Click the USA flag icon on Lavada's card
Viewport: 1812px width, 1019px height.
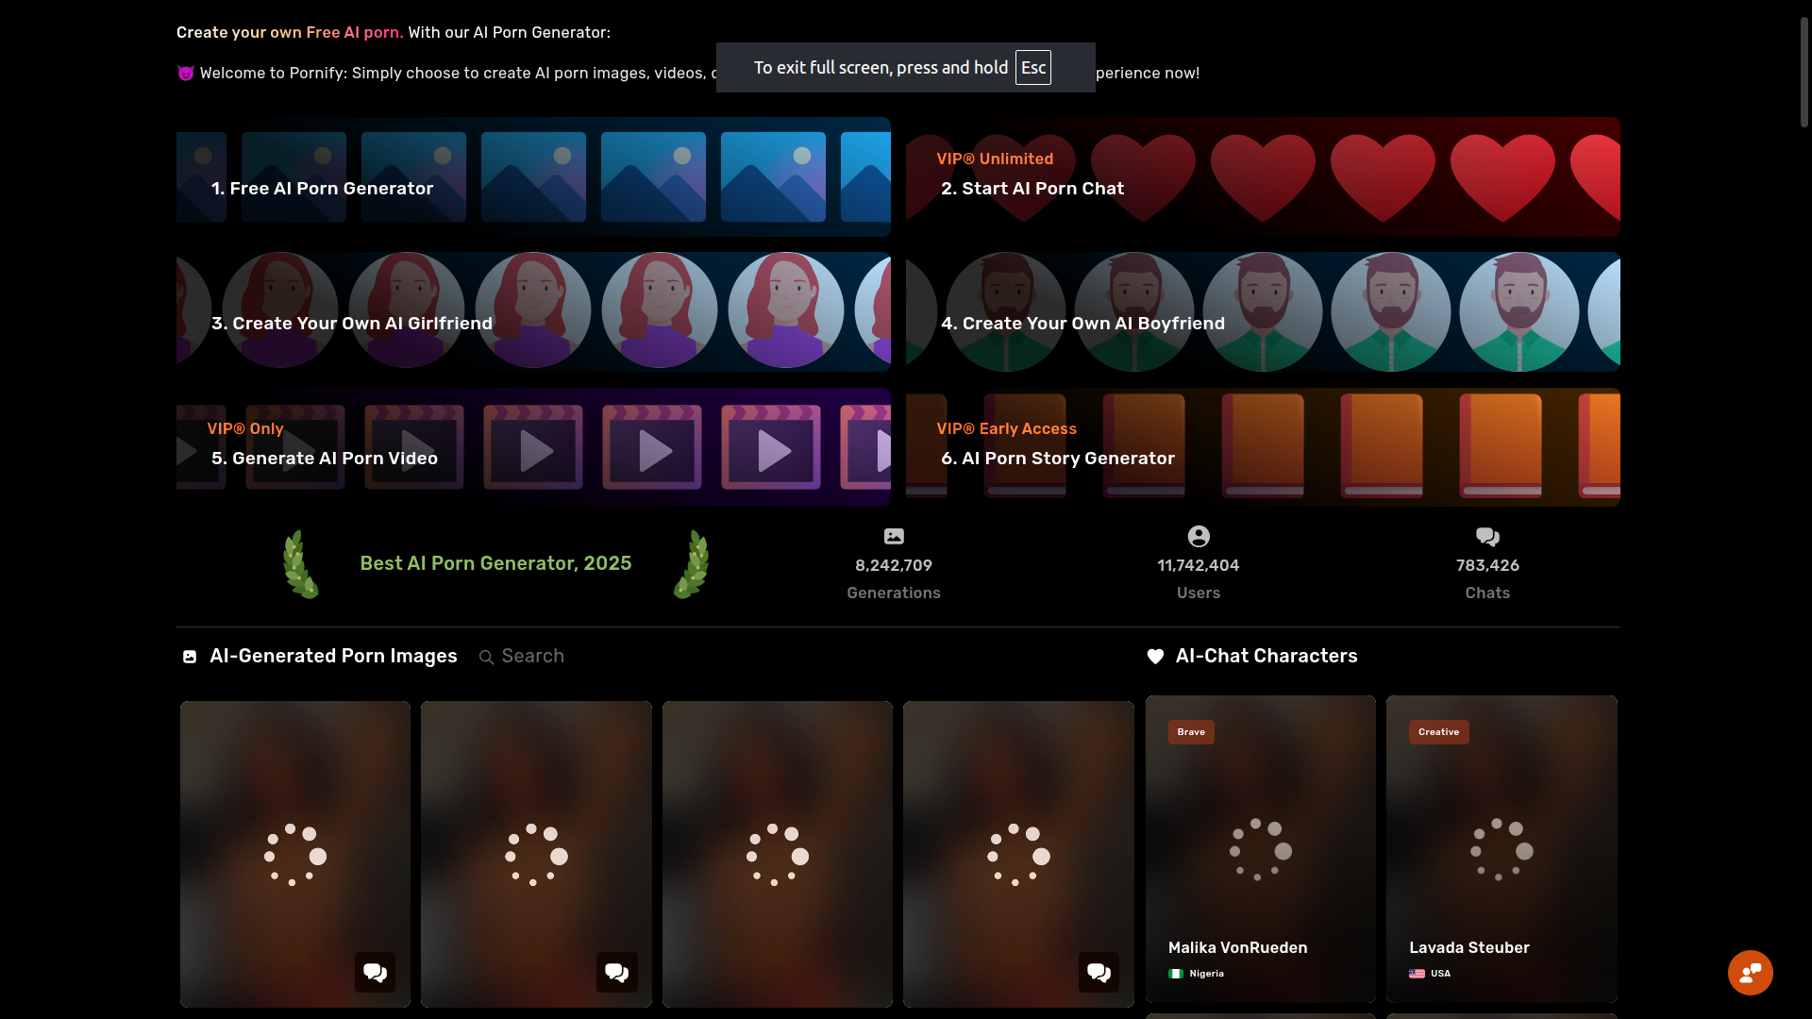point(1417,974)
